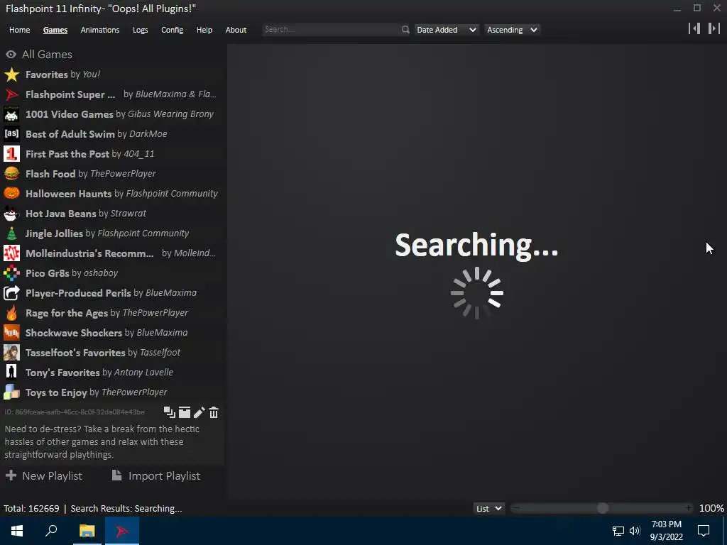Duplicate the selected playlist

(x=169, y=412)
